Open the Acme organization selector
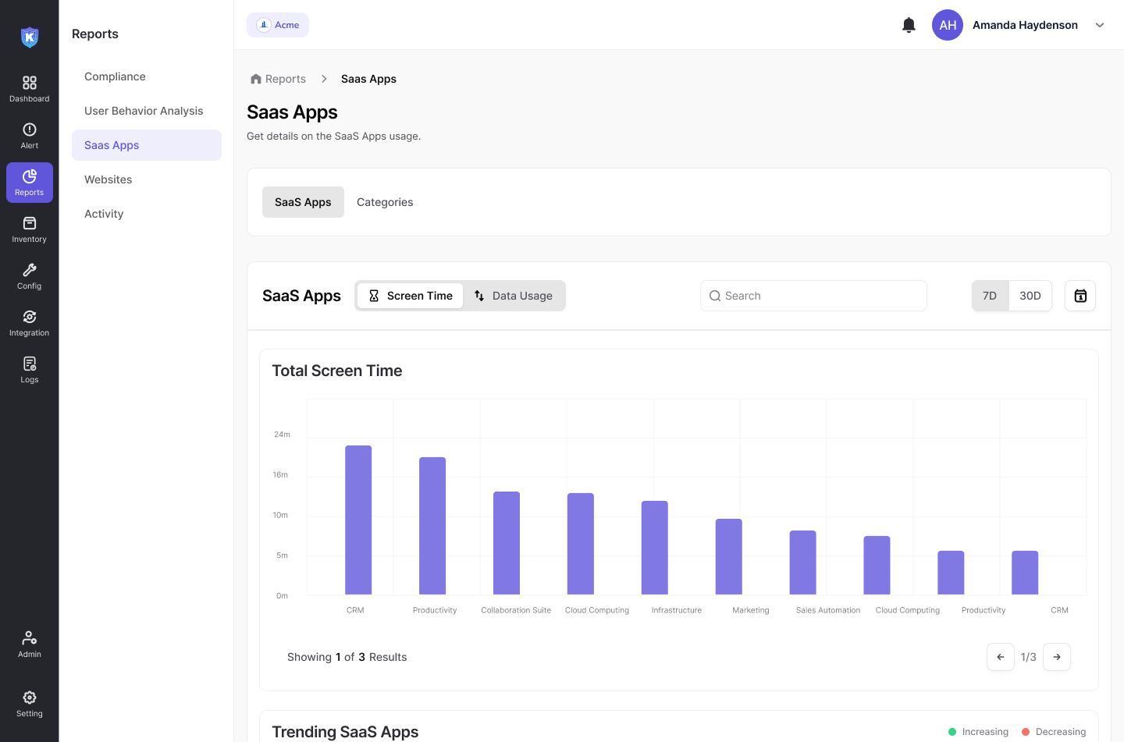 278,25
